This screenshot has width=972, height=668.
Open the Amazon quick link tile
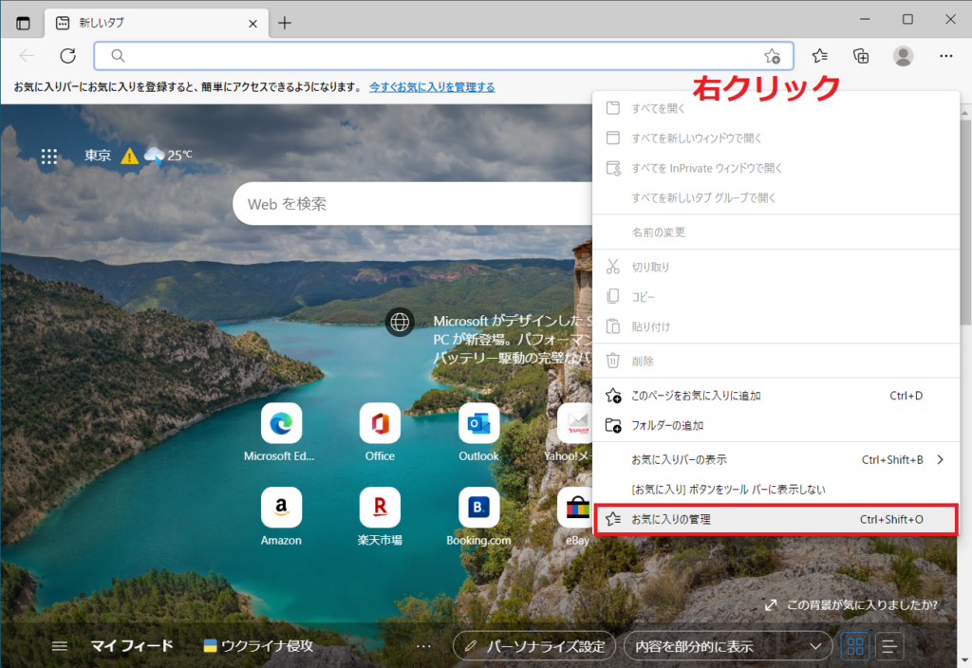click(281, 508)
